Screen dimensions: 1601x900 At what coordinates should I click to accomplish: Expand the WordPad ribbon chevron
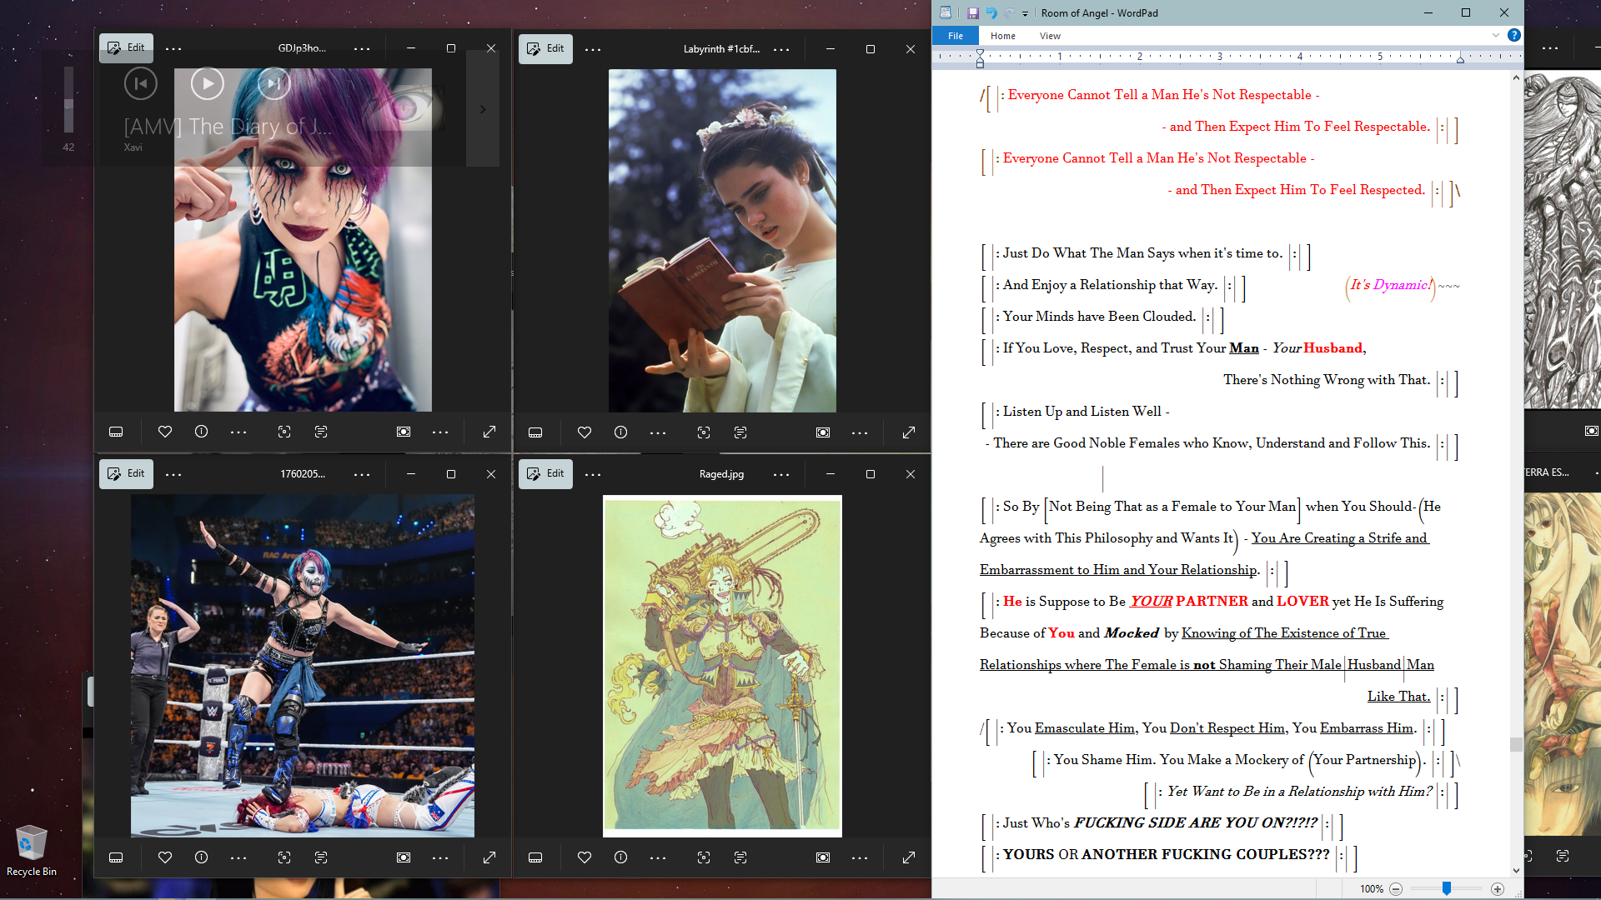tap(1496, 35)
